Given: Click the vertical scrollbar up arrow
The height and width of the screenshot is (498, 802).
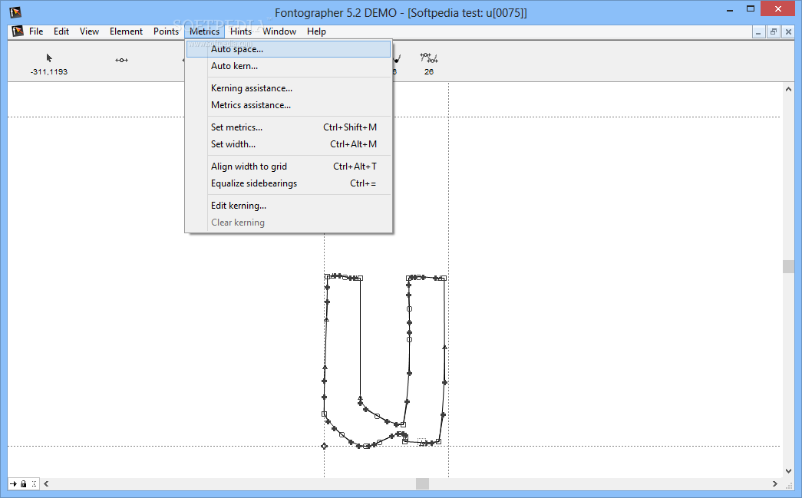Looking at the screenshot, I should (x=788, y=89).
